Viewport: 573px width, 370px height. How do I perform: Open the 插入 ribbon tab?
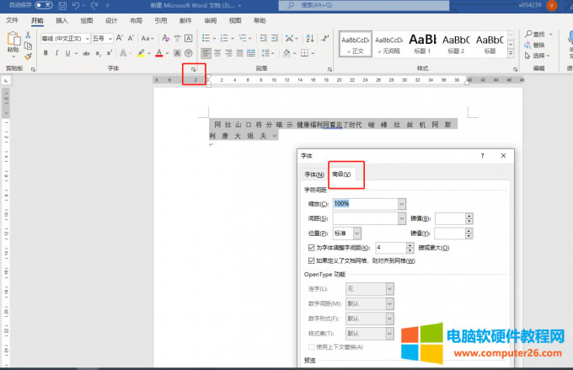click(x=62, y=19)
